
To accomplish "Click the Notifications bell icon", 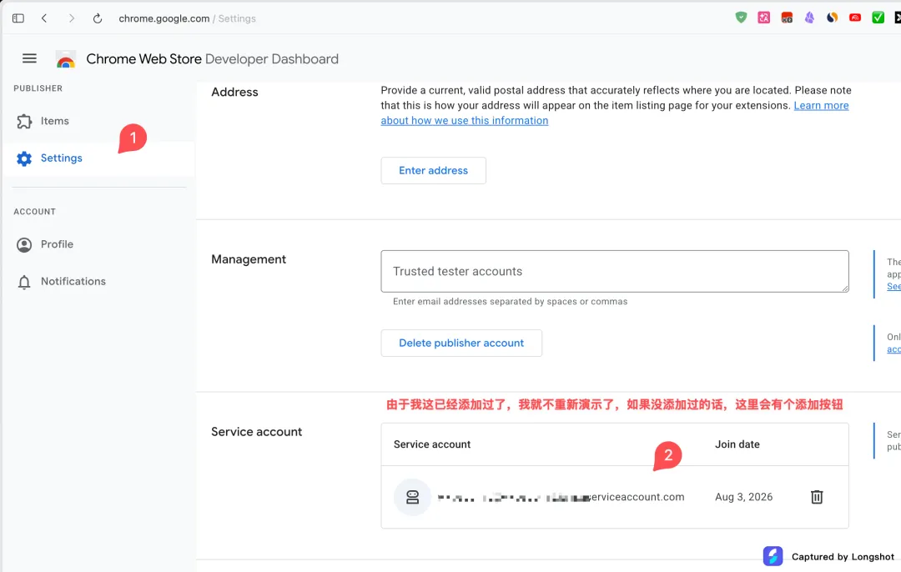I will pyautogui.click(x=24, y=282).
